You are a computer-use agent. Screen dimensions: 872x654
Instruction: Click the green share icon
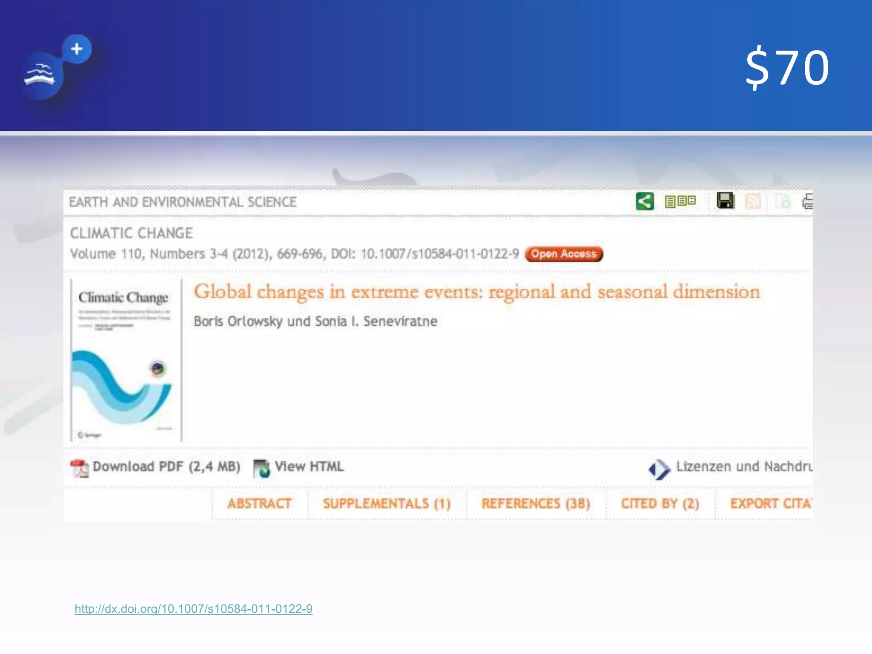pyautogui.click(x=645, y=201)
